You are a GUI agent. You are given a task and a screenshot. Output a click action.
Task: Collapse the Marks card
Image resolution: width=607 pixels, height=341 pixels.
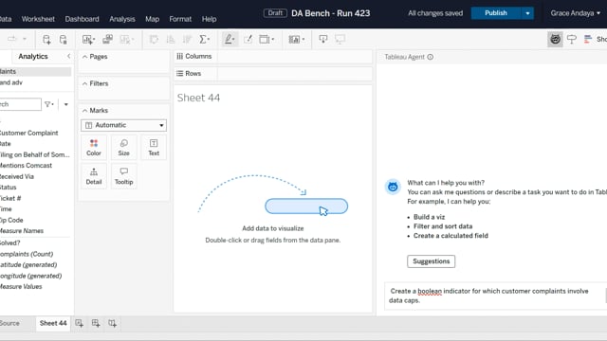click(84, 111)
